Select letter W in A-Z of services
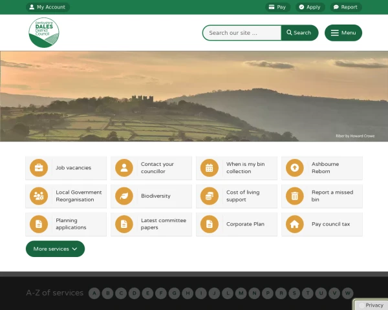Screen dimensions: 388x310 click(348, 293)
